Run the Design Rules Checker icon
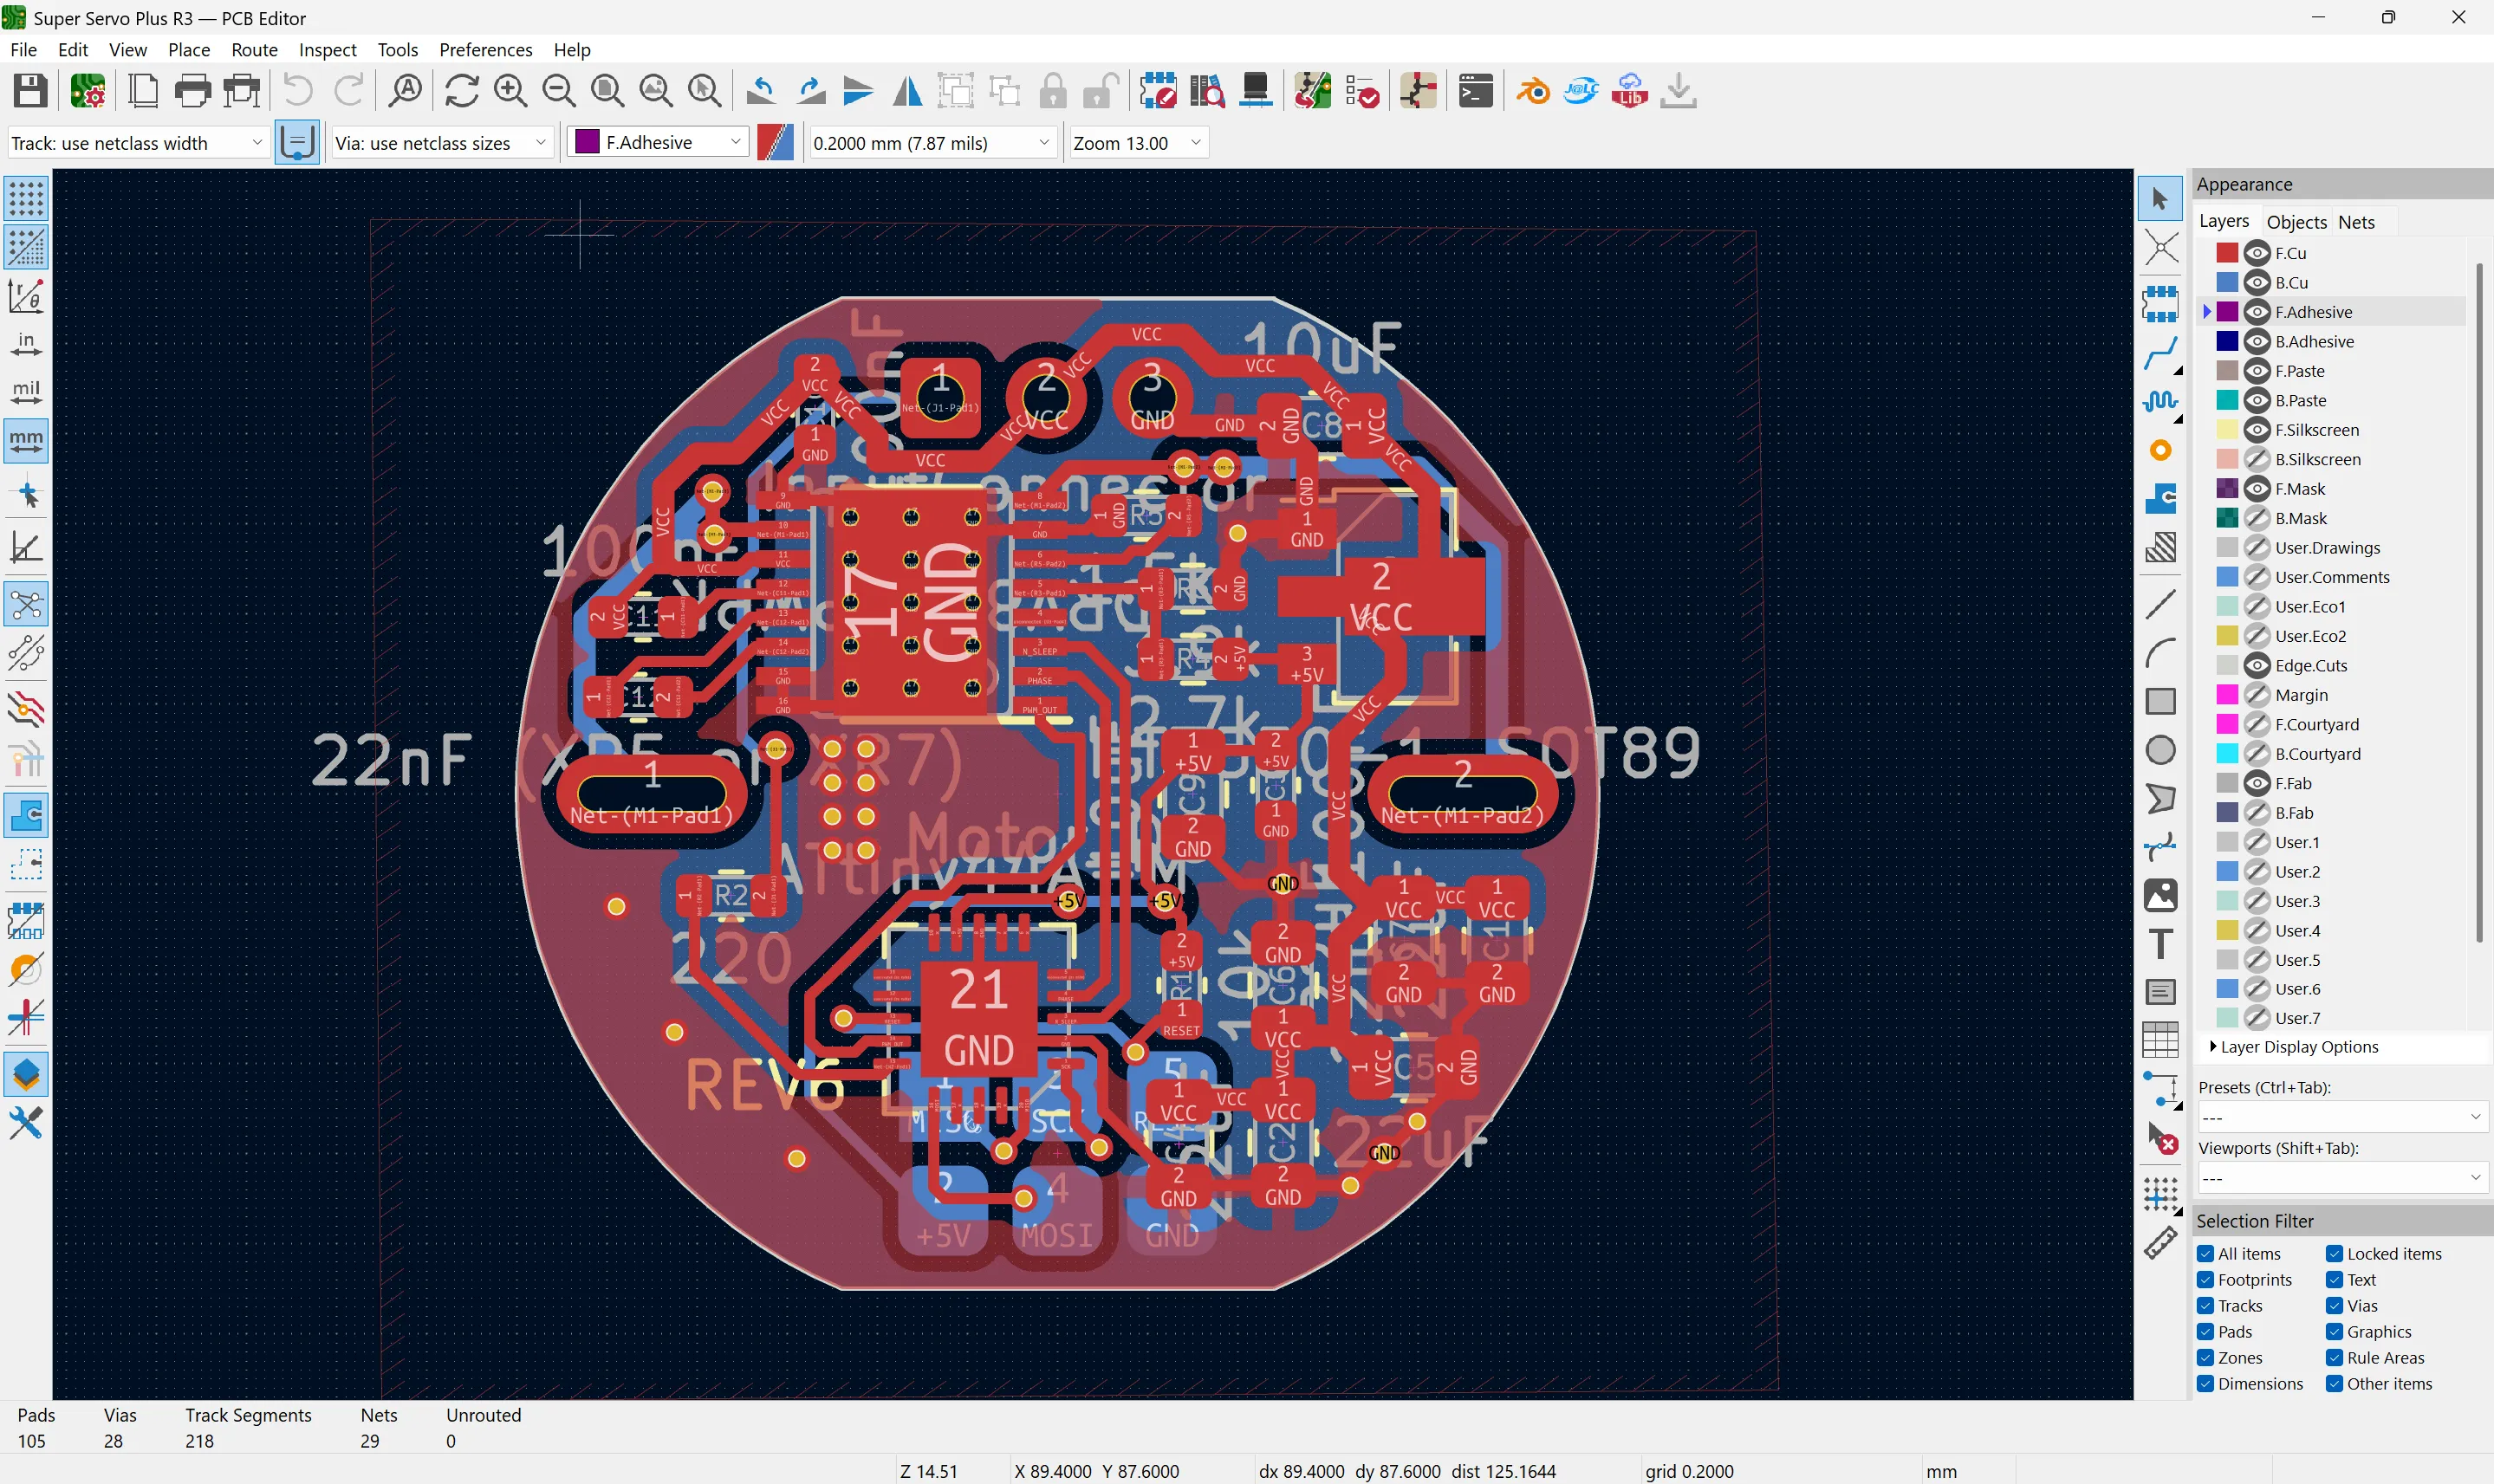The image size is (2494, 1484). pos(1362,91)
